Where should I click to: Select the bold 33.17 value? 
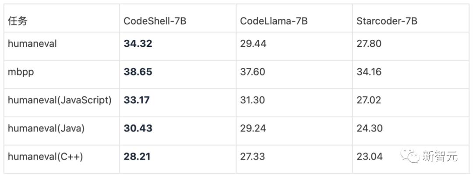(x=136, y=100)
